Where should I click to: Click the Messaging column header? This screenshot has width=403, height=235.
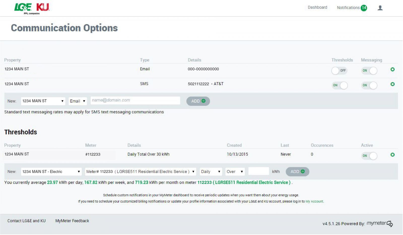[371, 60]
